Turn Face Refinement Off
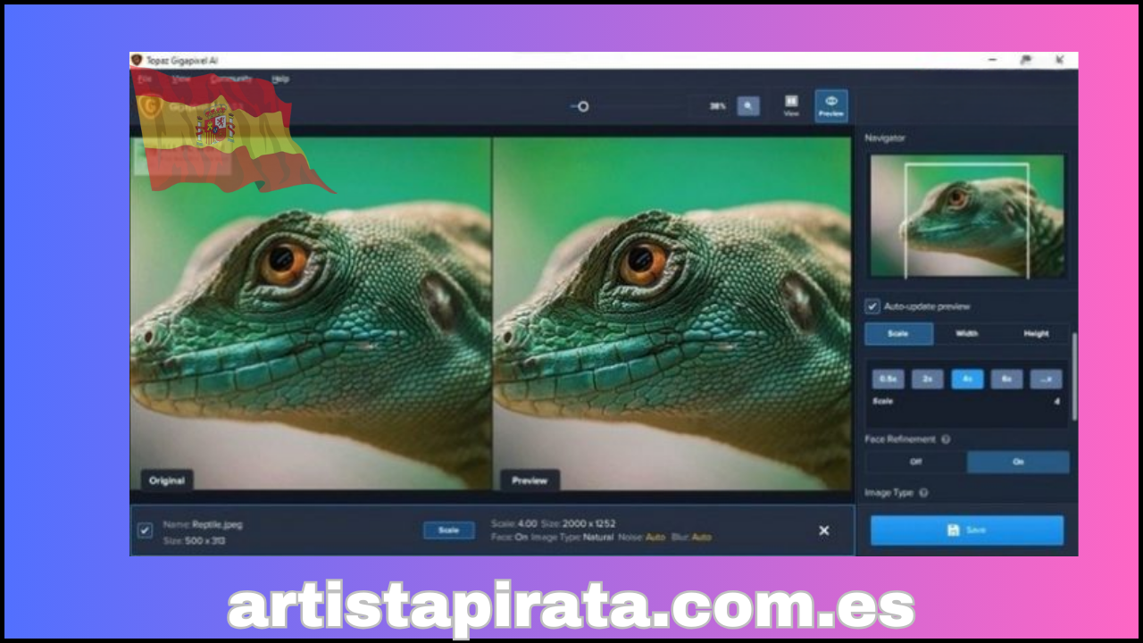 (915, 462)
